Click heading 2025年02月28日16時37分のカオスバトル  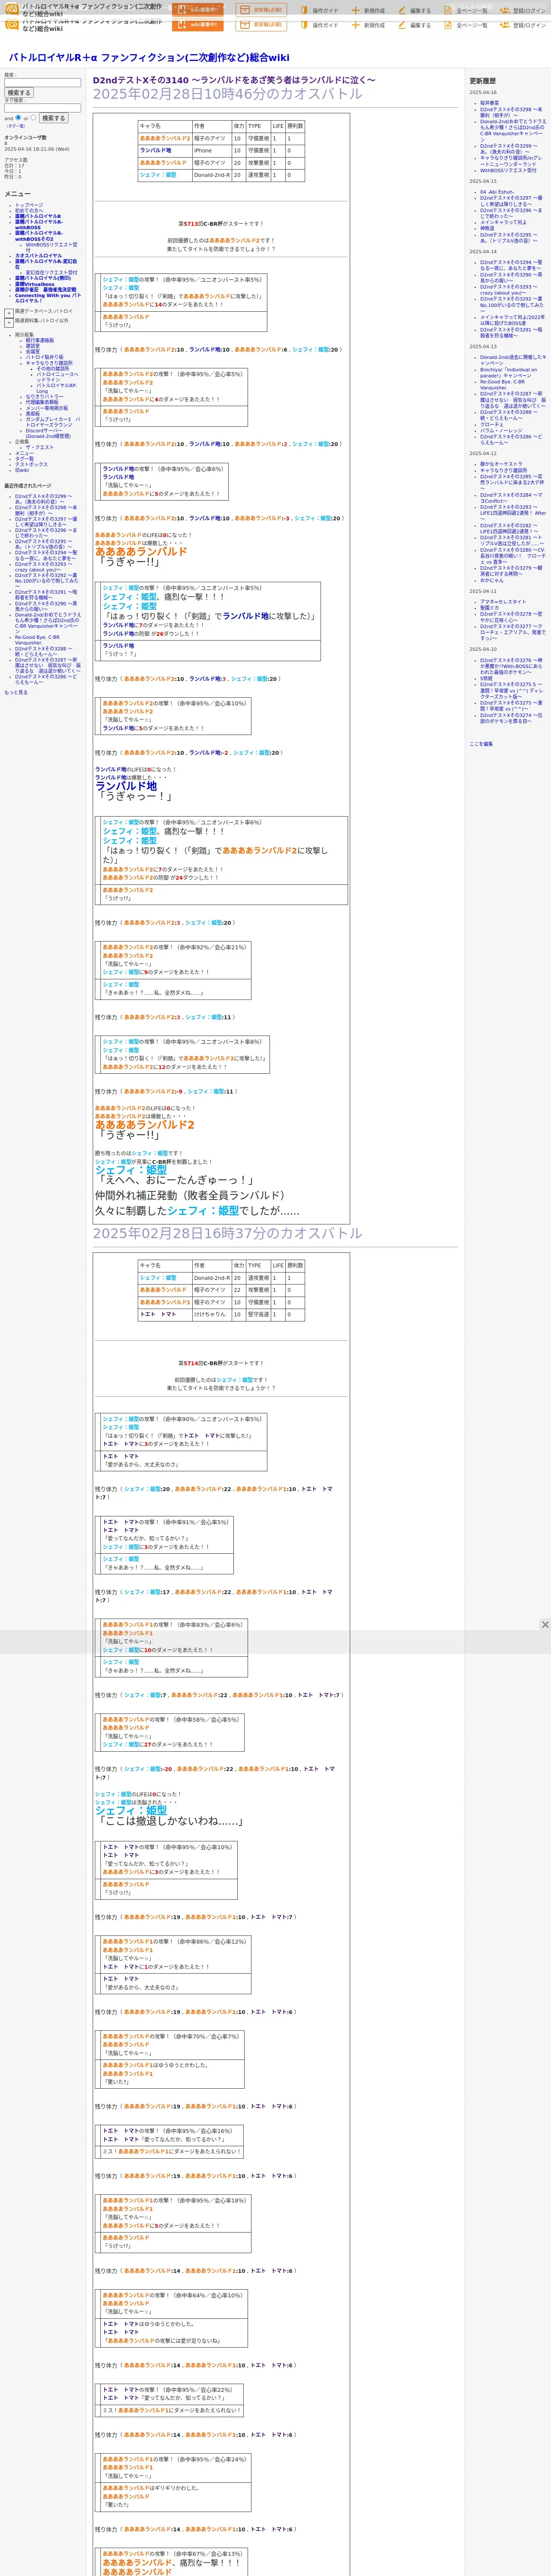(228, 1233)
